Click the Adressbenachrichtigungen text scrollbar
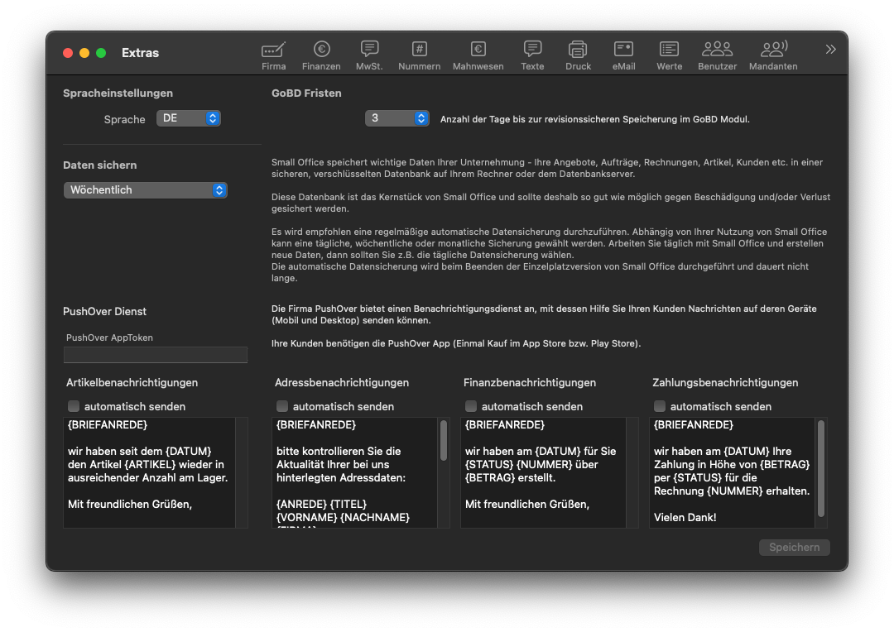The width and height of the screenshot is (894, 632). coord(444,441)
